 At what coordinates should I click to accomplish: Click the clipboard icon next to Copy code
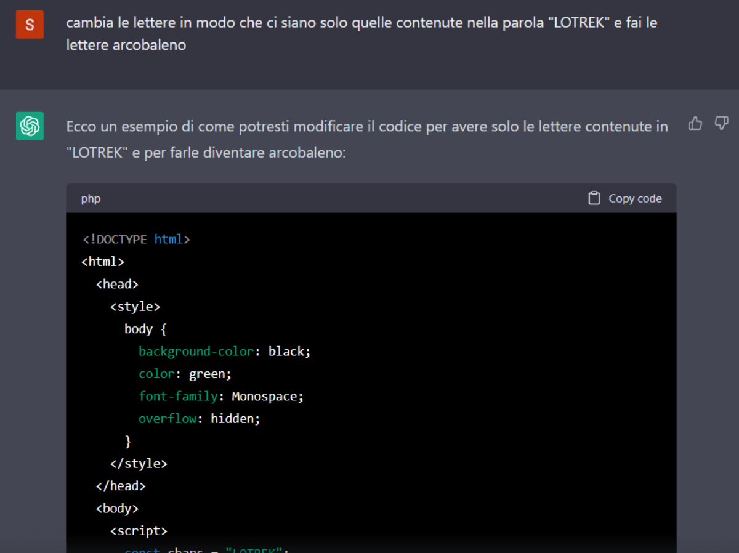click(594, 198)
